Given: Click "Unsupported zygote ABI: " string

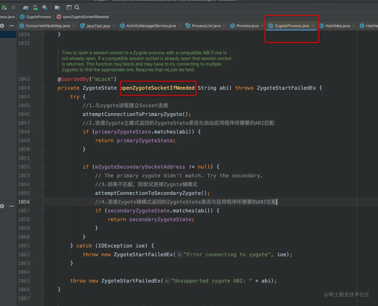Looking at the screenshot, I should [x=211, y=281].
